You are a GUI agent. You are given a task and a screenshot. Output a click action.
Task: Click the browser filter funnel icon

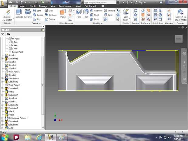2,34
